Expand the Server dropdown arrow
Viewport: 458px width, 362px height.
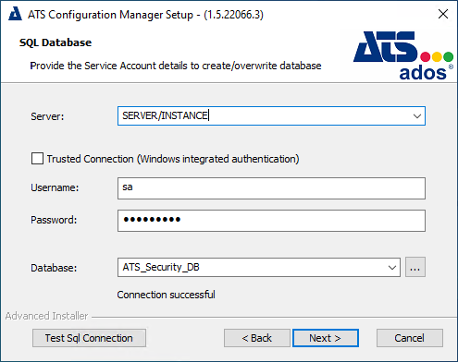coord(417,116)
